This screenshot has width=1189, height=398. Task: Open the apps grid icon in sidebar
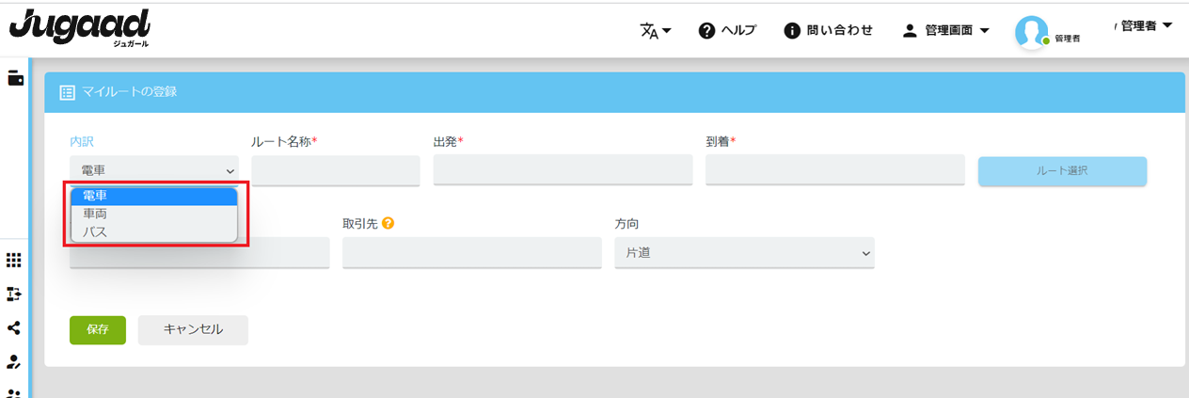14,261
